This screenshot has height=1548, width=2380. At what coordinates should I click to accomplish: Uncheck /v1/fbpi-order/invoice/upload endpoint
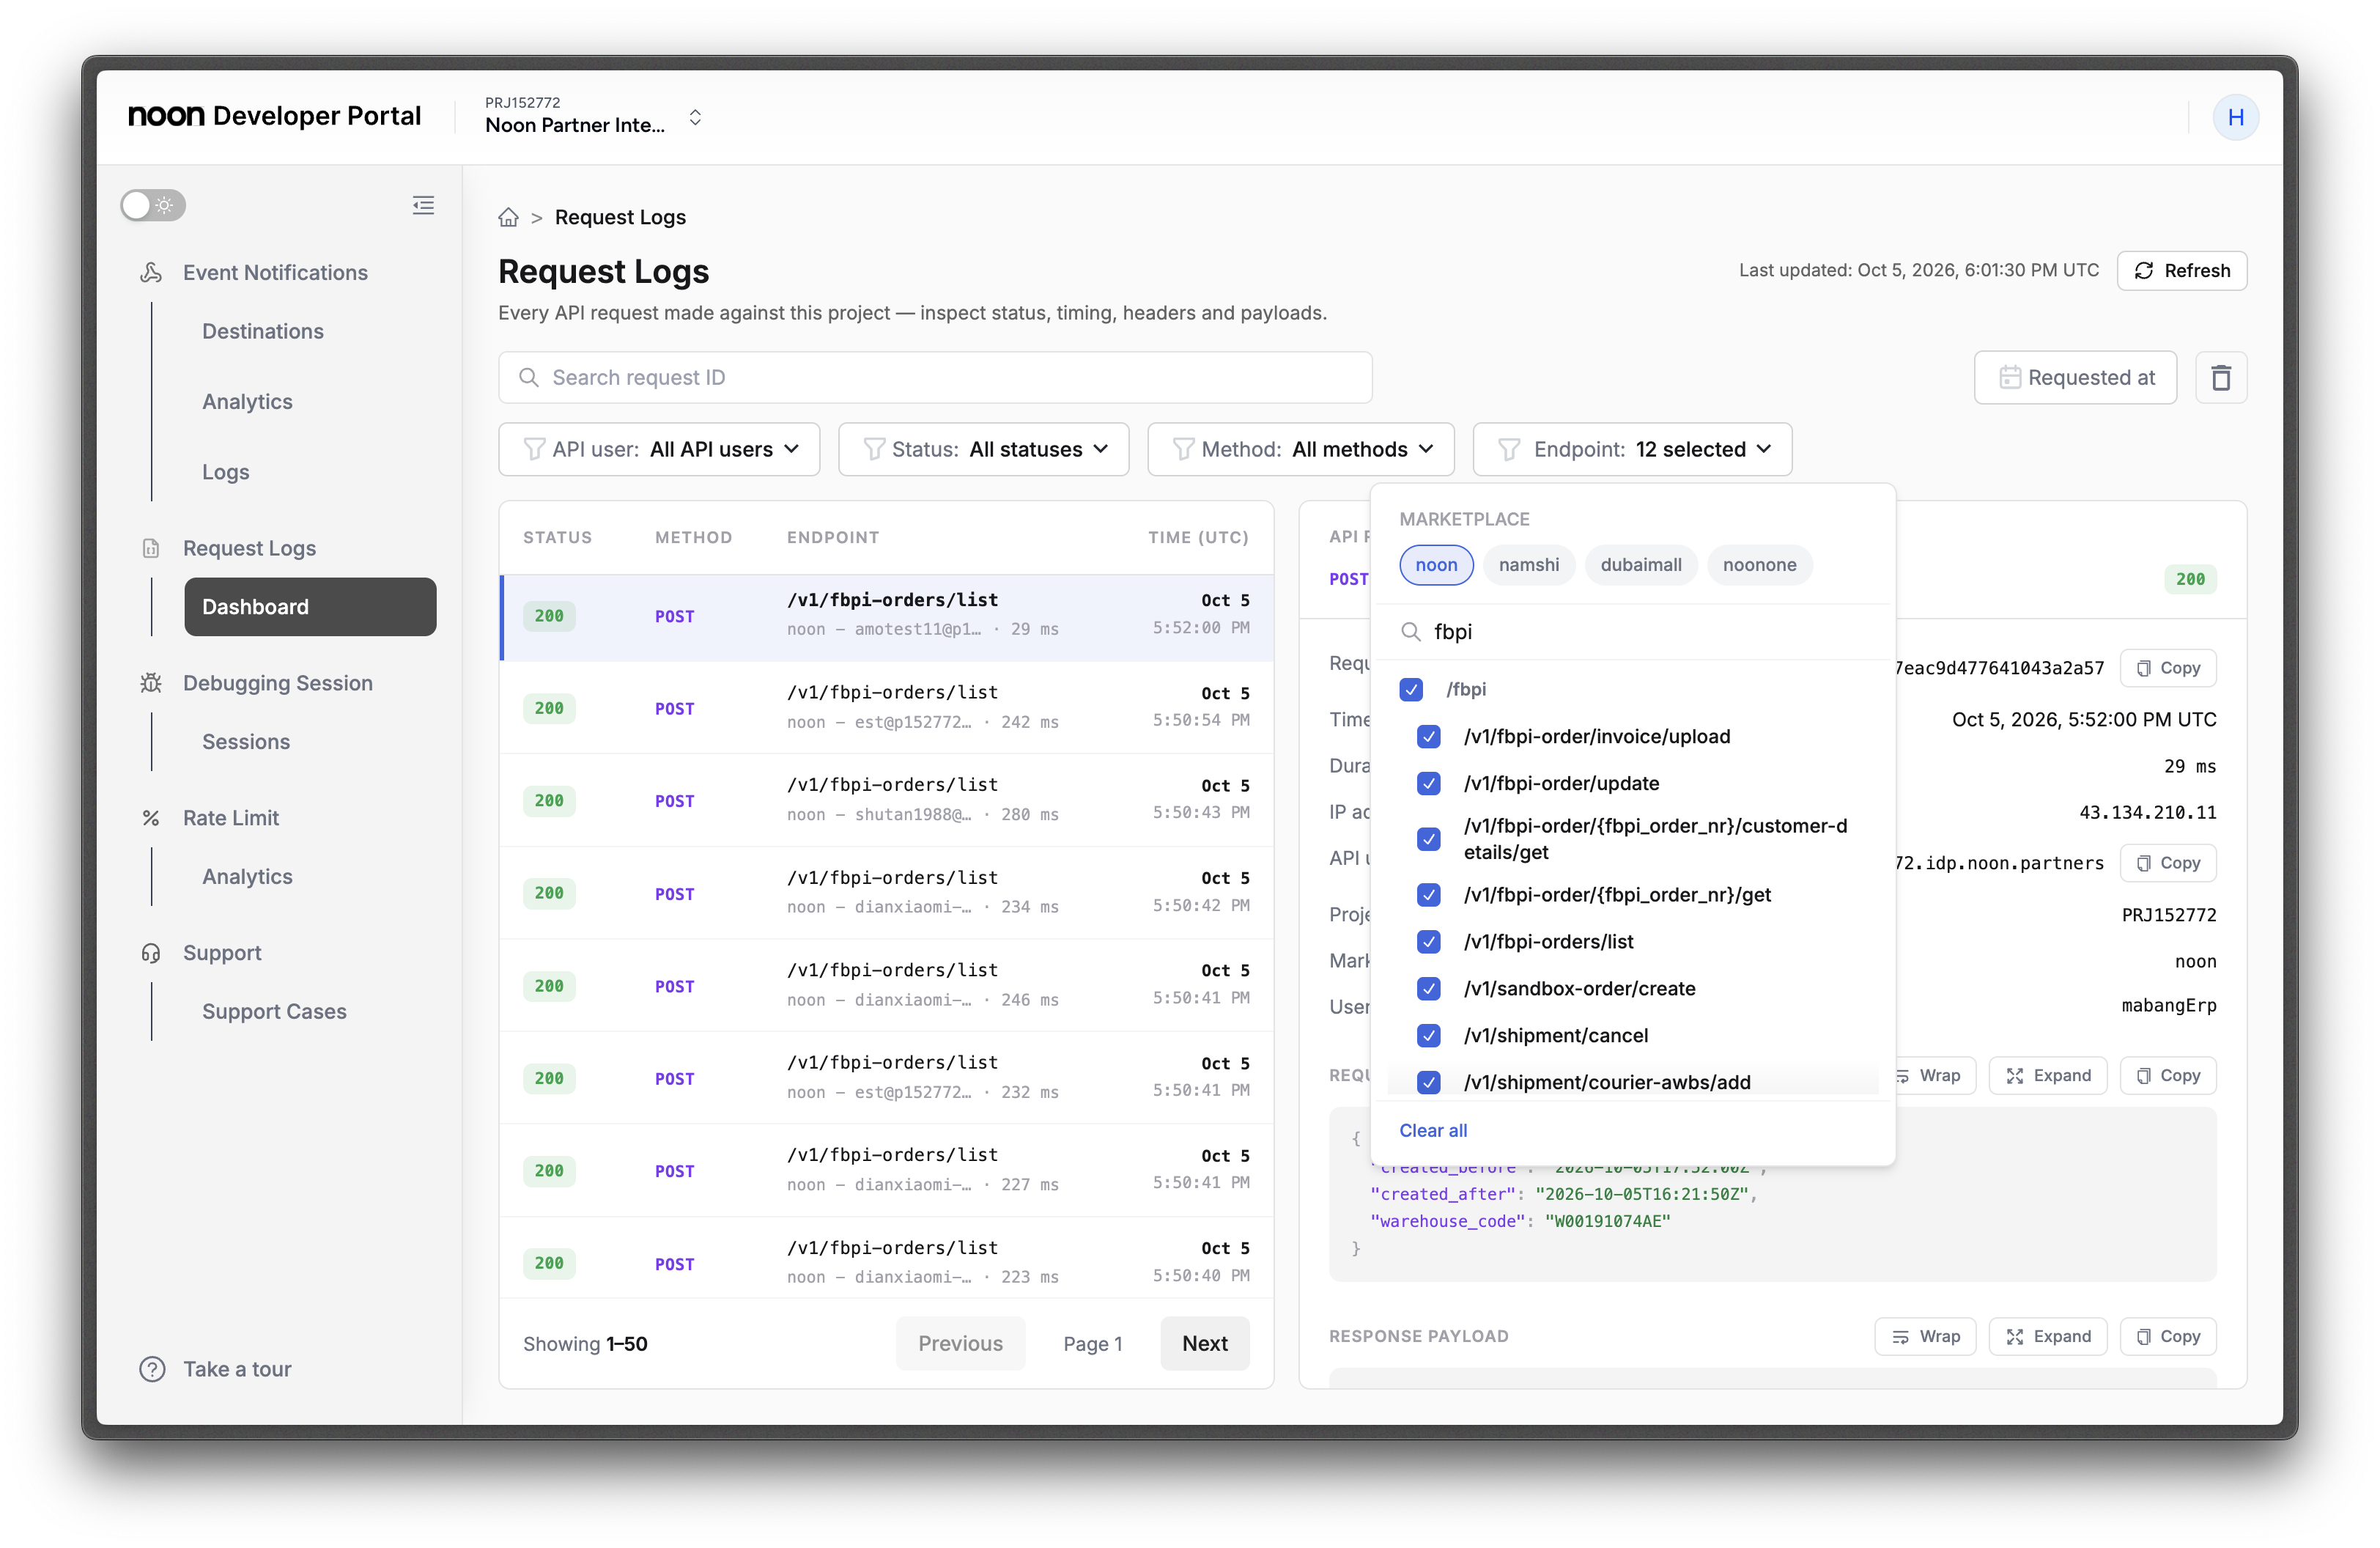click(1429, 736)
